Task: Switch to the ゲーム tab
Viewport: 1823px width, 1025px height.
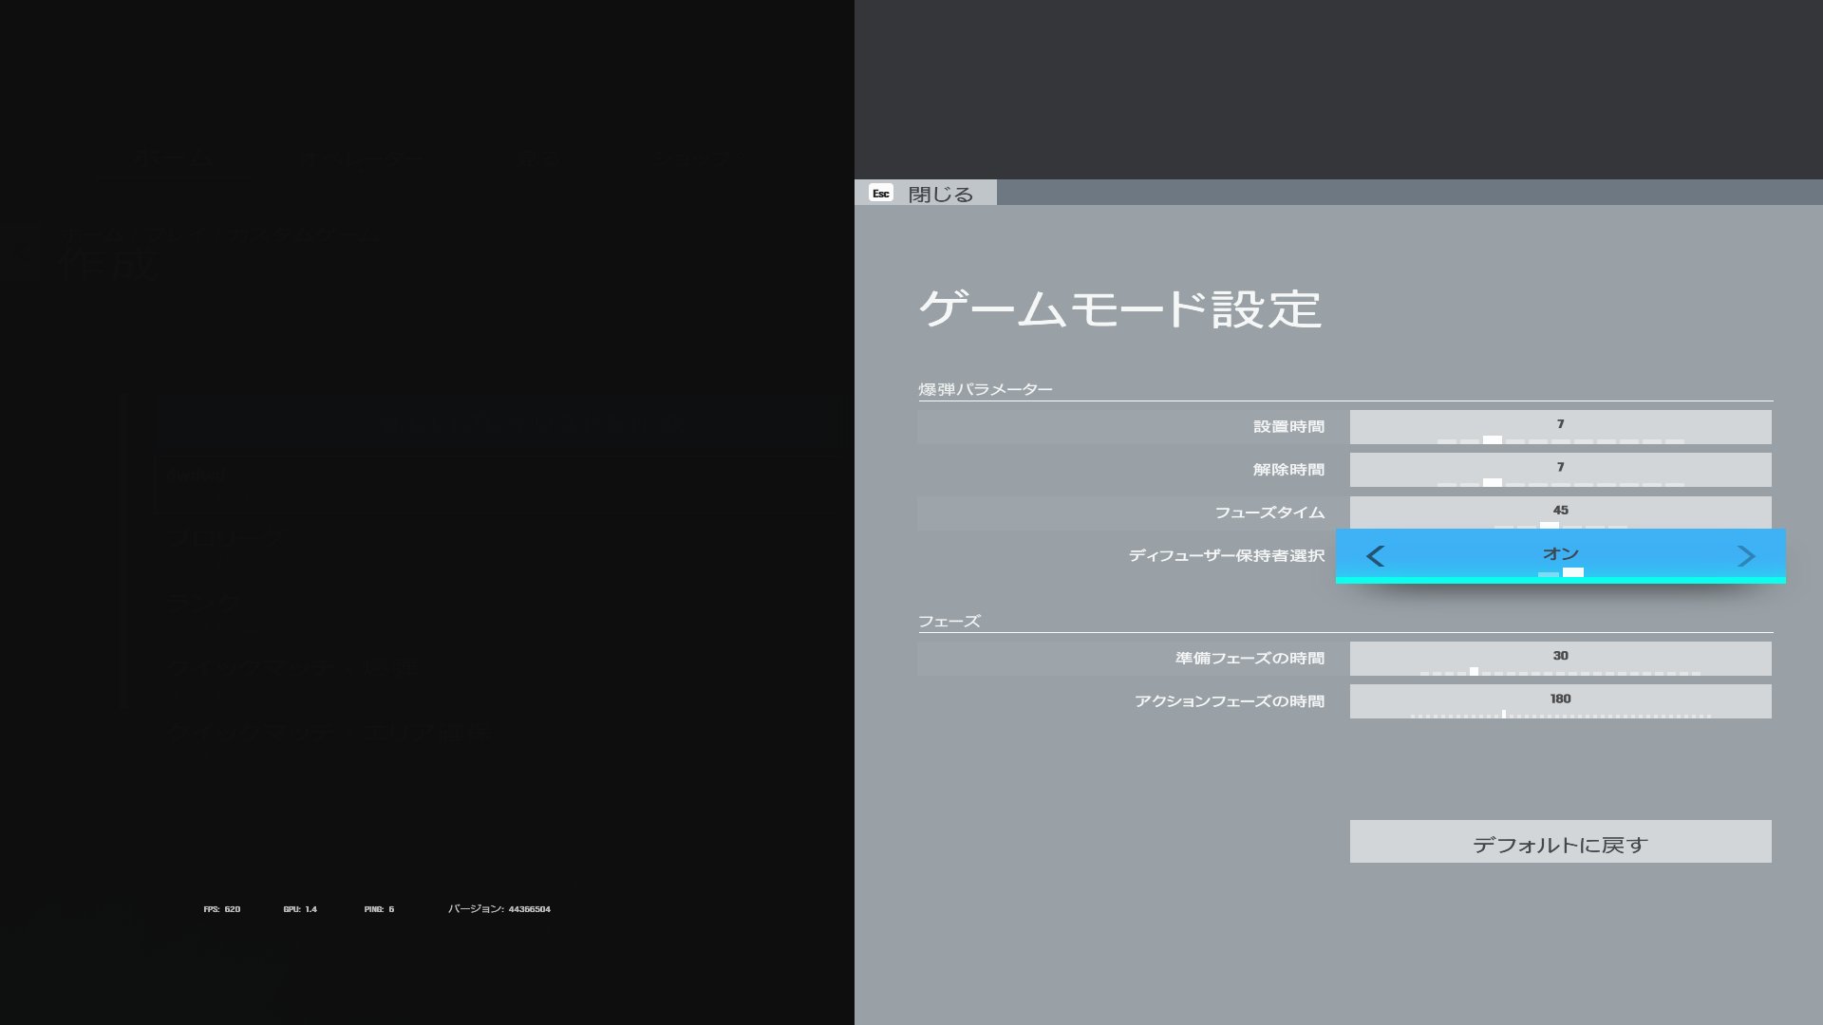Action: (176, 159)
